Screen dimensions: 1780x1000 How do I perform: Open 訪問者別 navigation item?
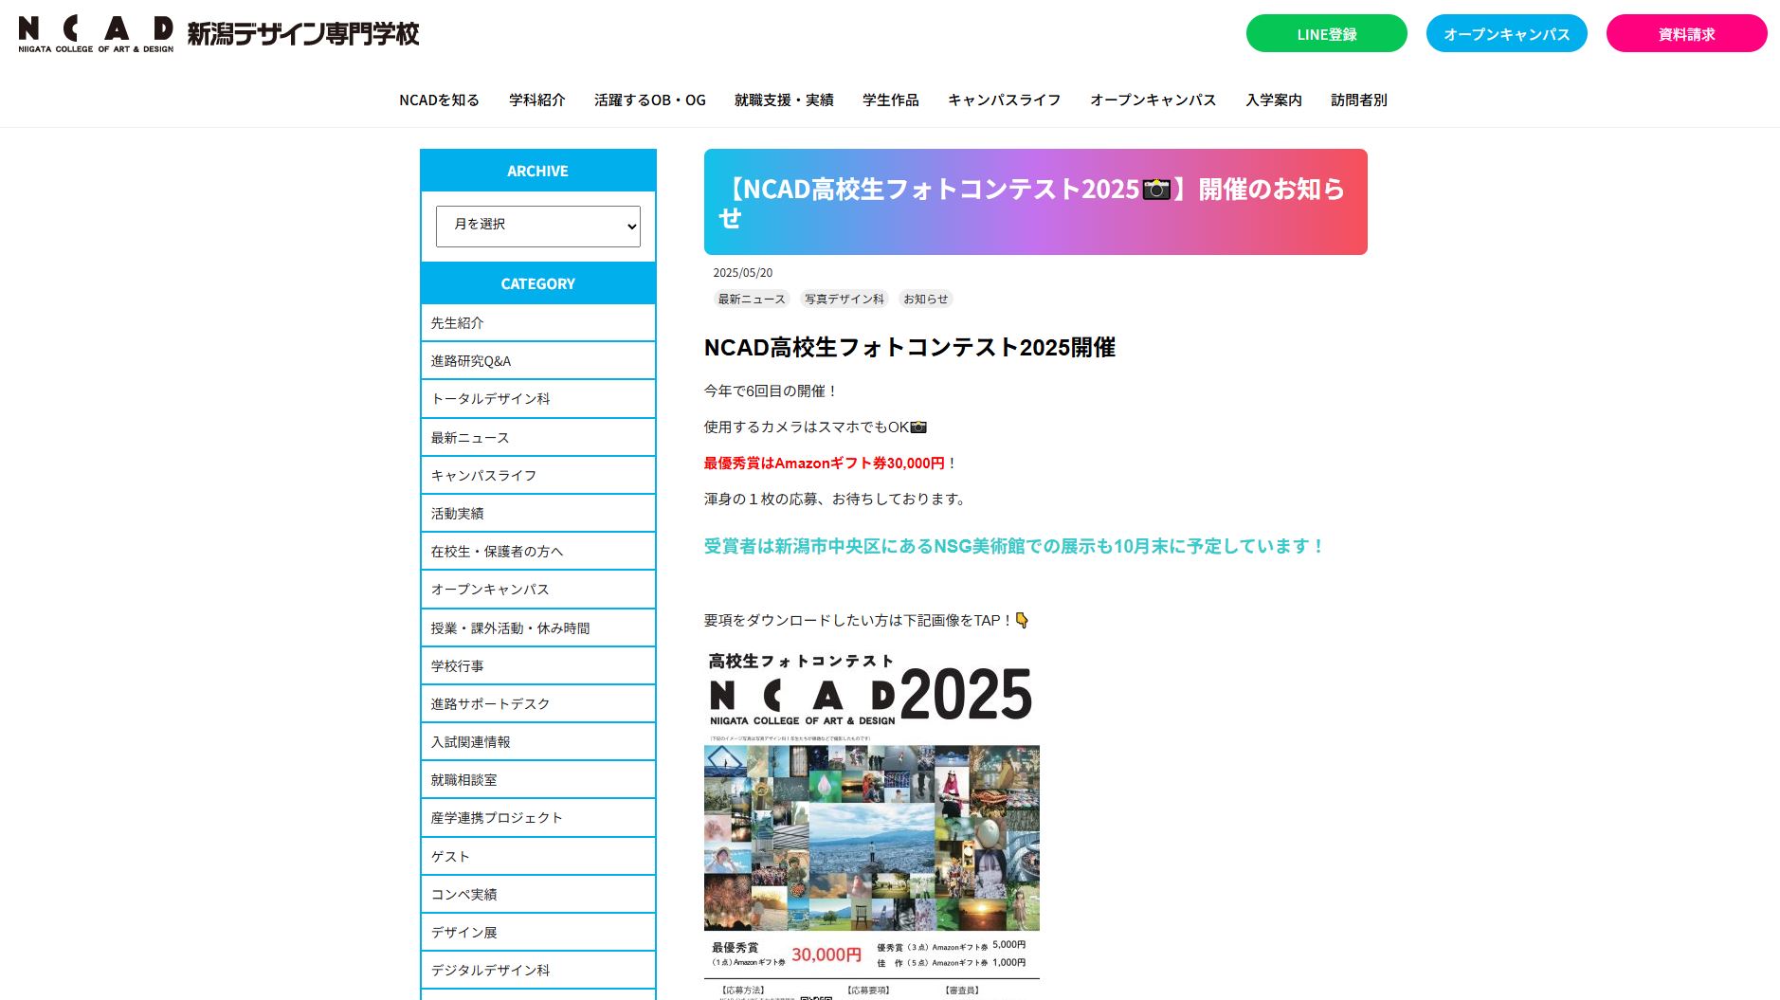tap(1358, 100)
